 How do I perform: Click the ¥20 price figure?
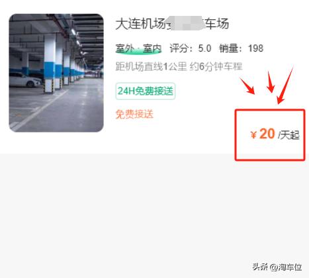coord(263,134)
